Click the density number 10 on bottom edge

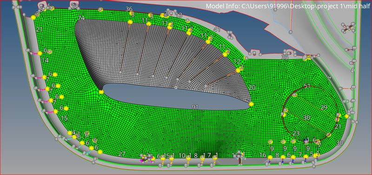(182, 155)
